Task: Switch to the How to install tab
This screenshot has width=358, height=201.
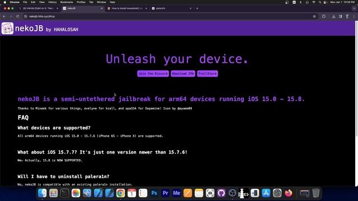Action: coord(127,8)
